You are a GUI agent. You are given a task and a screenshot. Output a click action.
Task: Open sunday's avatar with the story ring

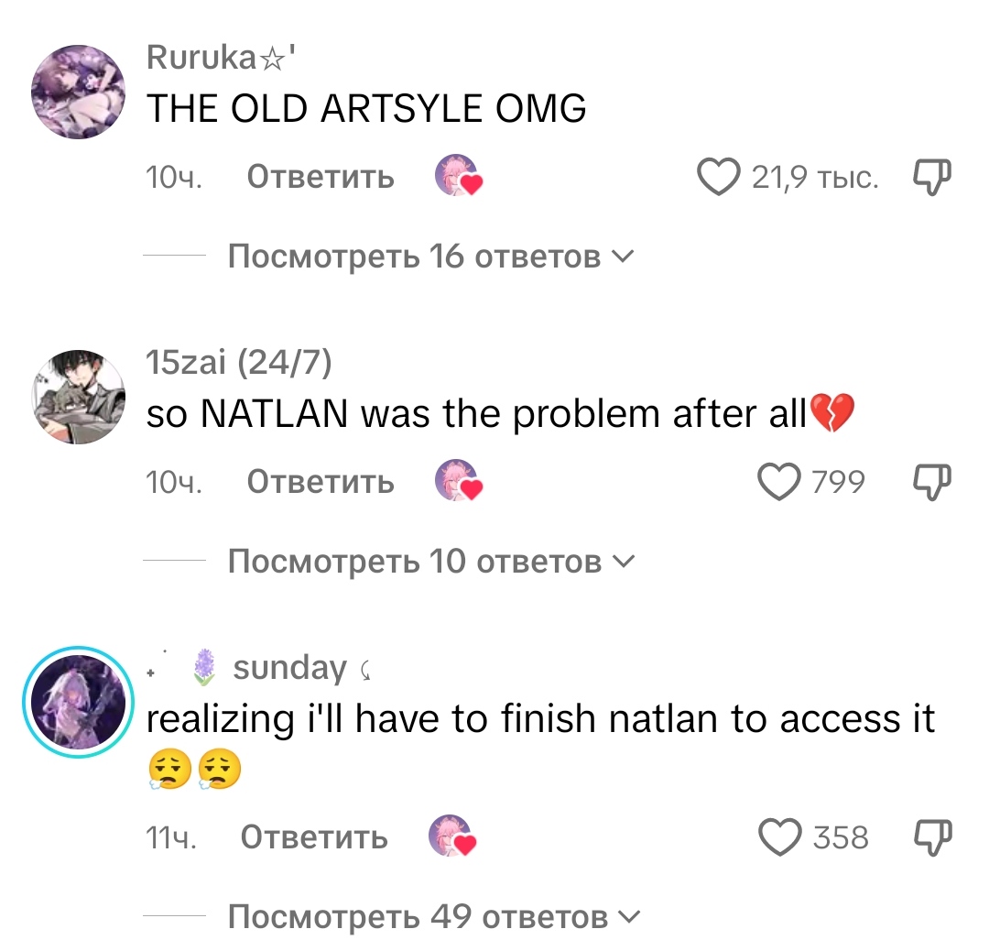[x=78, y=702]
